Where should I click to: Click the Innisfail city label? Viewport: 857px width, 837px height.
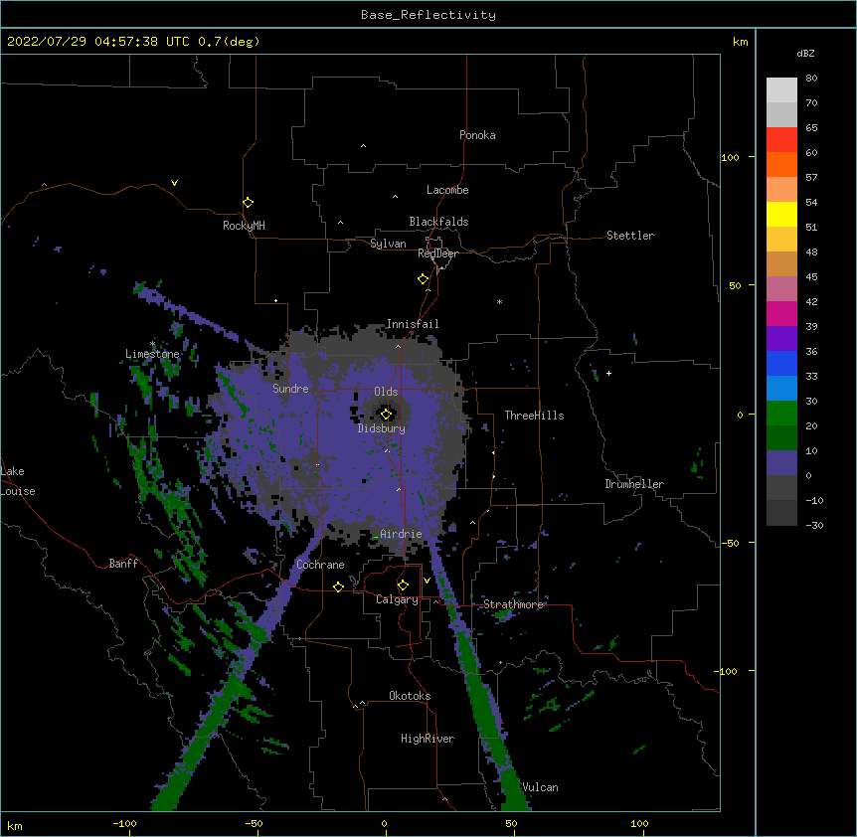[413, 324]
